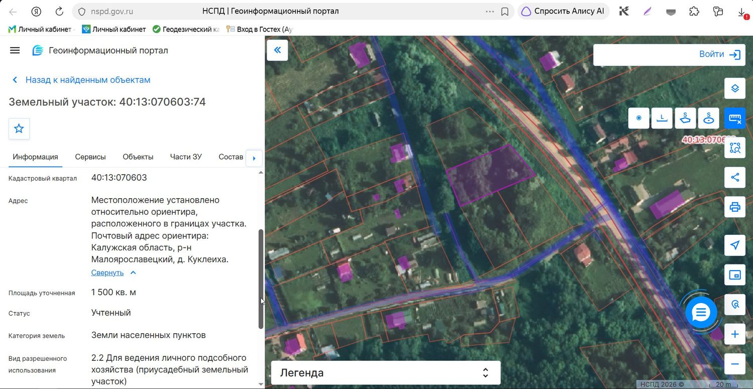Click the map search locator icon

point(735,304)
